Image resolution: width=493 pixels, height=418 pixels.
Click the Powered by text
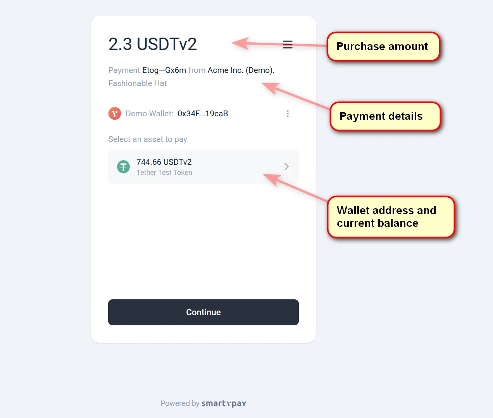pos(180,404)
